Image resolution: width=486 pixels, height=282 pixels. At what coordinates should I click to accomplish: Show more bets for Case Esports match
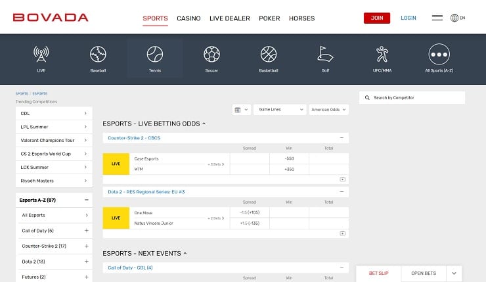pyautogui.click(x=215, y=164)
